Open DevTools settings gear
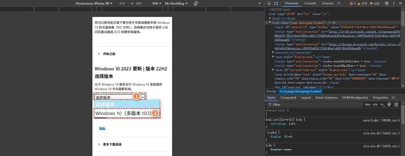The height and width of the screenshot is (156, 405). [387, 4]
